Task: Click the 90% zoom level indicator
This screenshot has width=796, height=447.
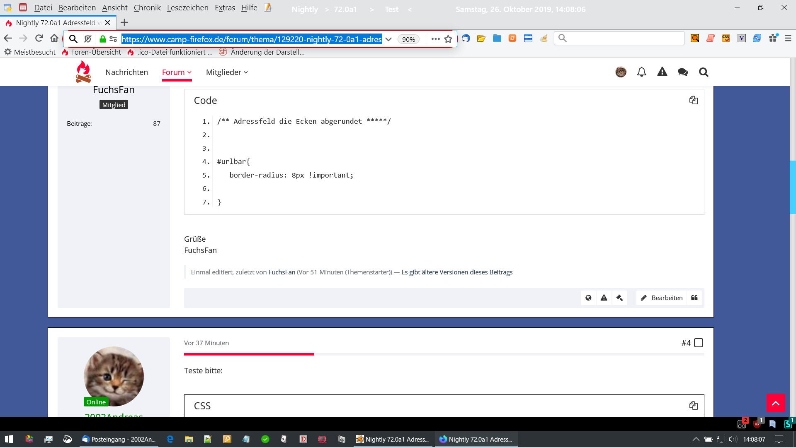Action: (x=408, y=39)
